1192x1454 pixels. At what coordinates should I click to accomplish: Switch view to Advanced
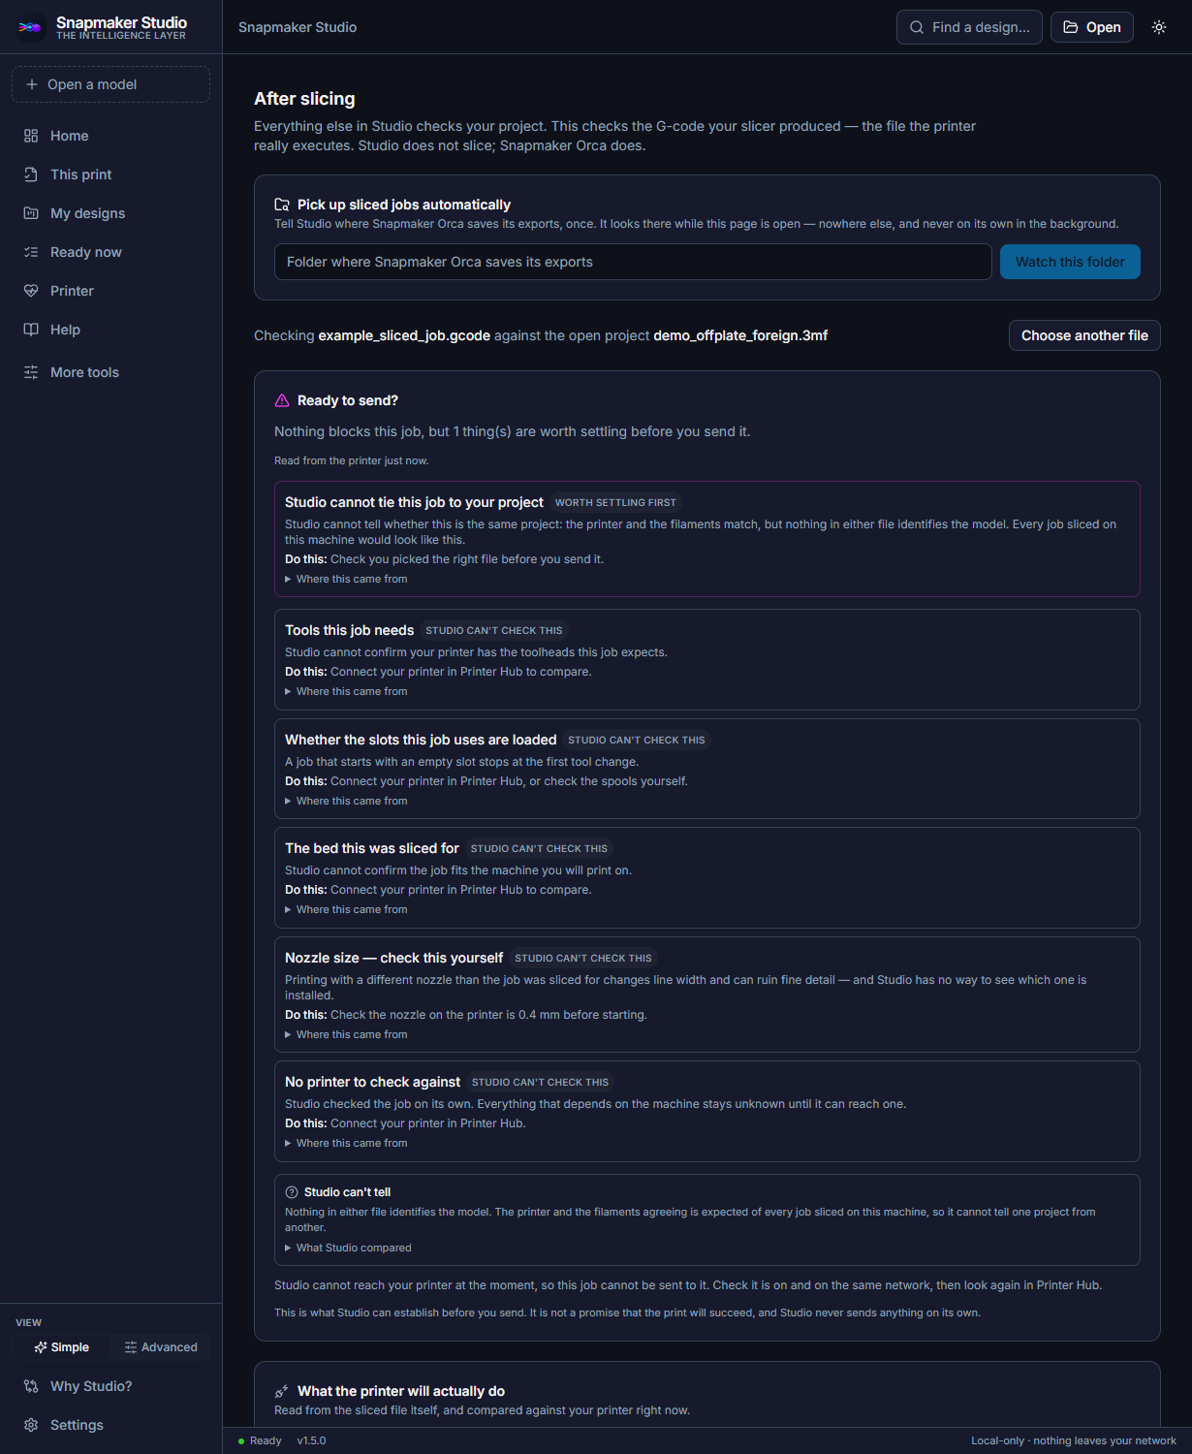(x=161, y=1347)
